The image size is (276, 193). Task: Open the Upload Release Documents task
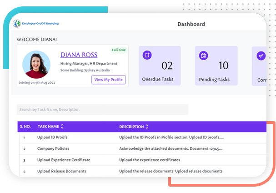pyautogui.click(x=62, y=171)
